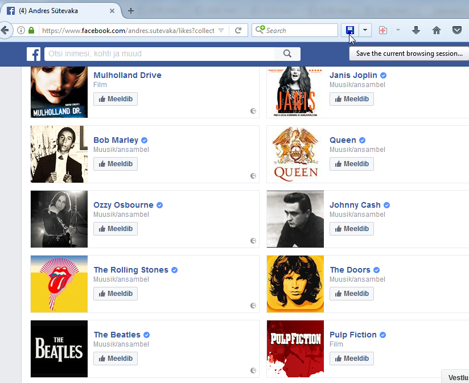Click the Facebook search magnifier button

(287, 54)
